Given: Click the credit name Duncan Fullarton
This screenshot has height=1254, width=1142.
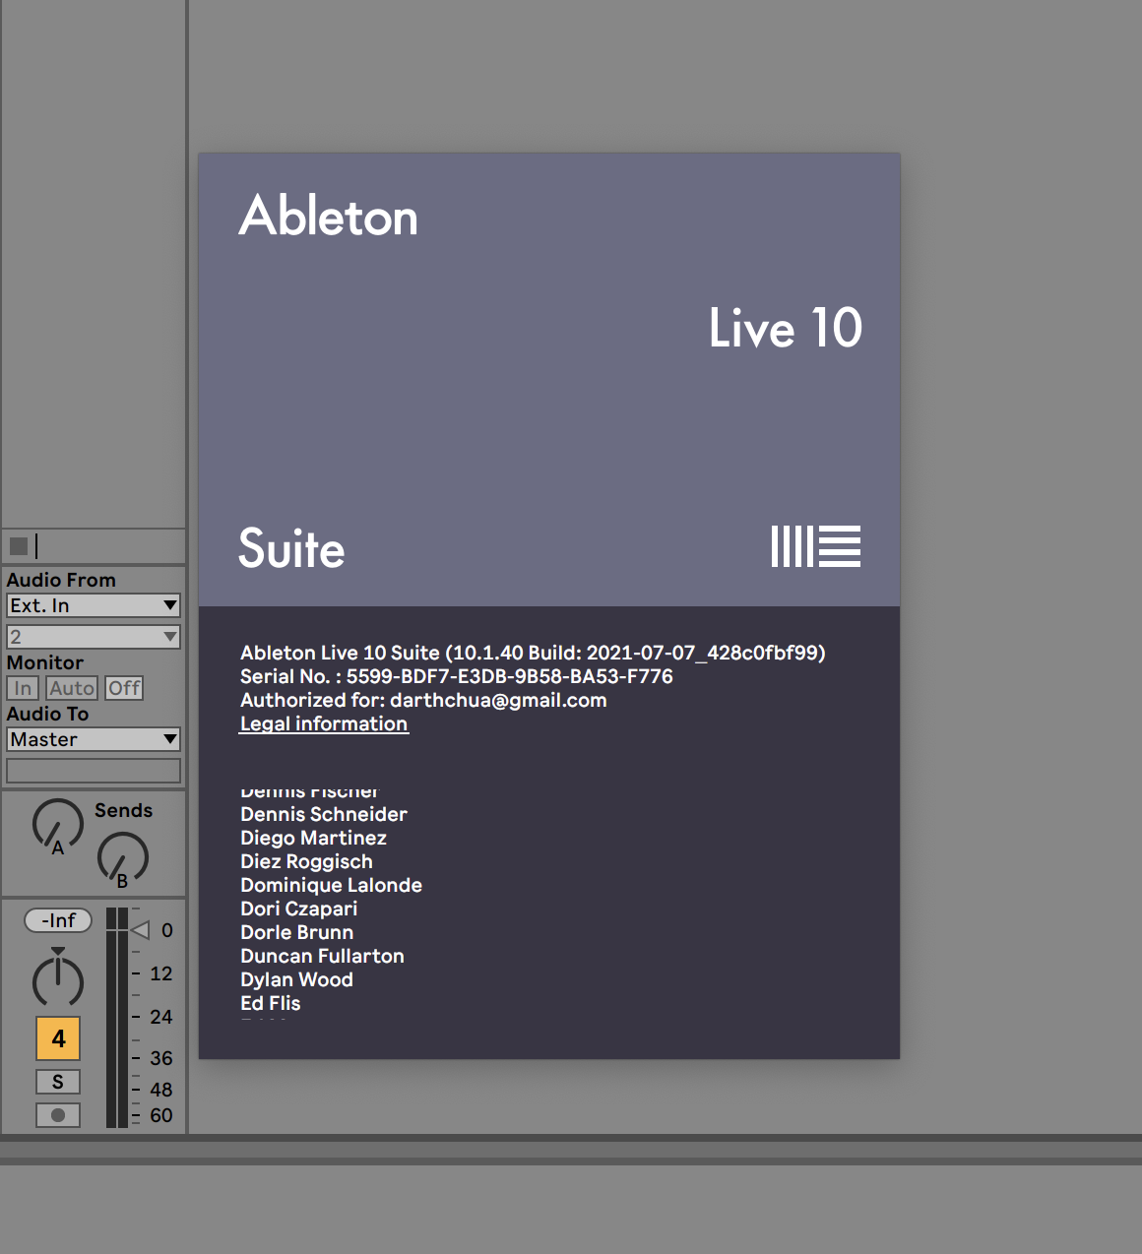Looking at the screenshot, I should (322, 956).
